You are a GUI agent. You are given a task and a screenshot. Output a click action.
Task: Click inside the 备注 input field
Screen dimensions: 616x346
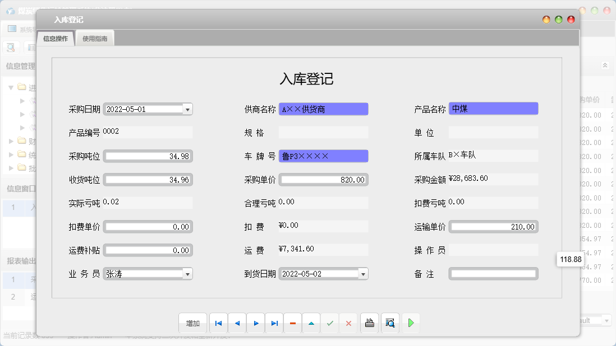coord(493,274)
